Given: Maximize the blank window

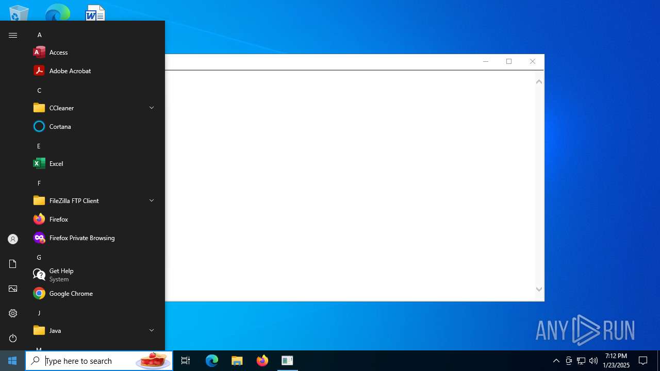Looking at the screenshot, I should pos(509,61).
